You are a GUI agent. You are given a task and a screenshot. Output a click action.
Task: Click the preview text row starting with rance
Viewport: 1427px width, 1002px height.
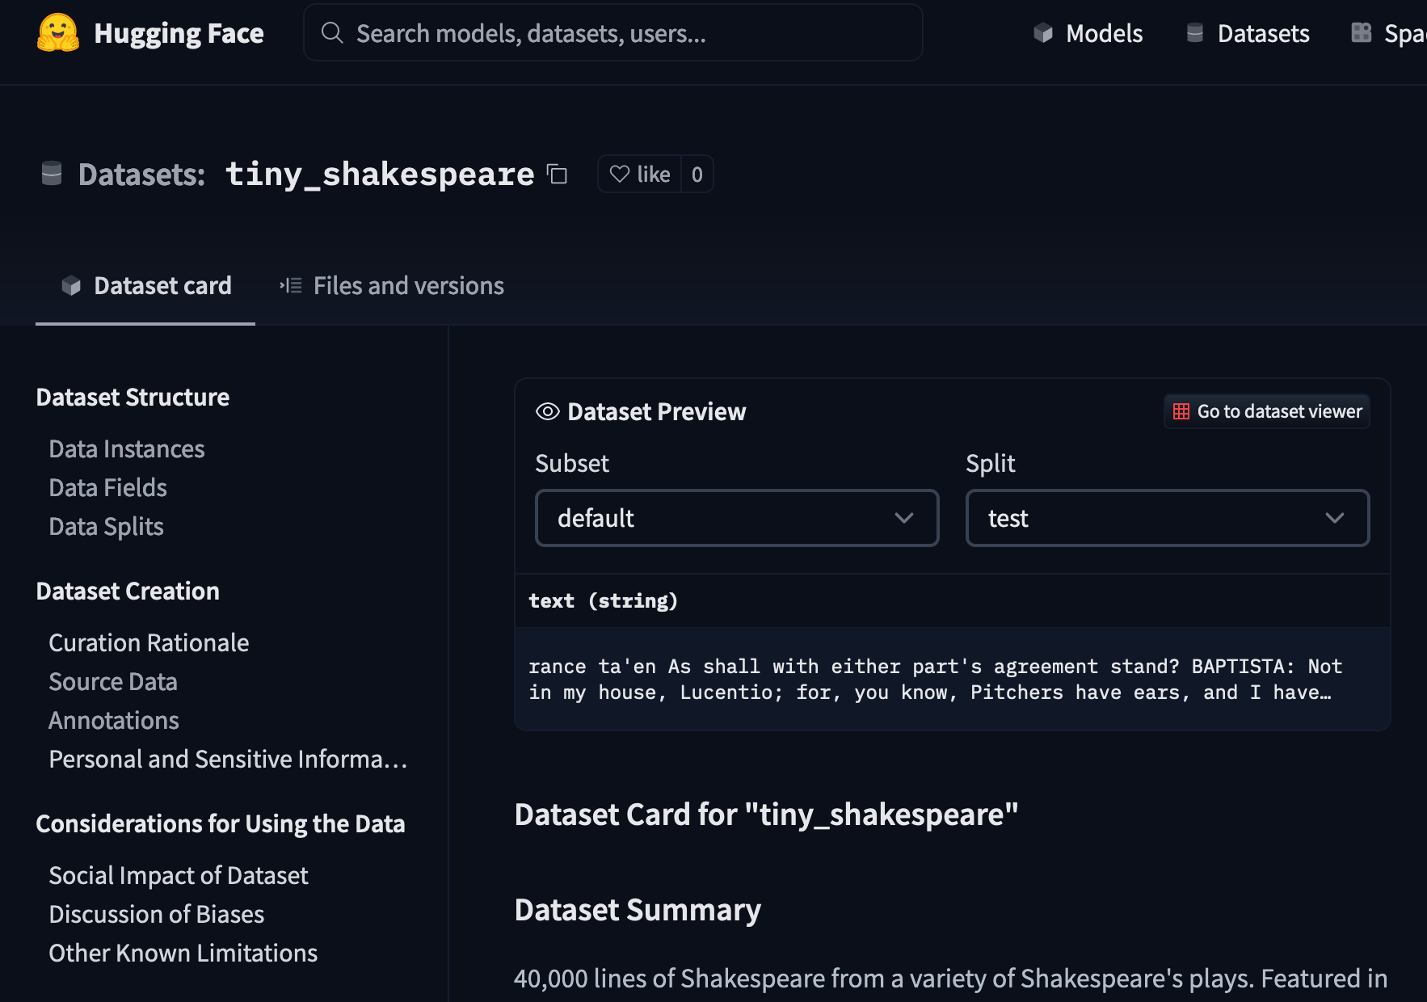935,680
